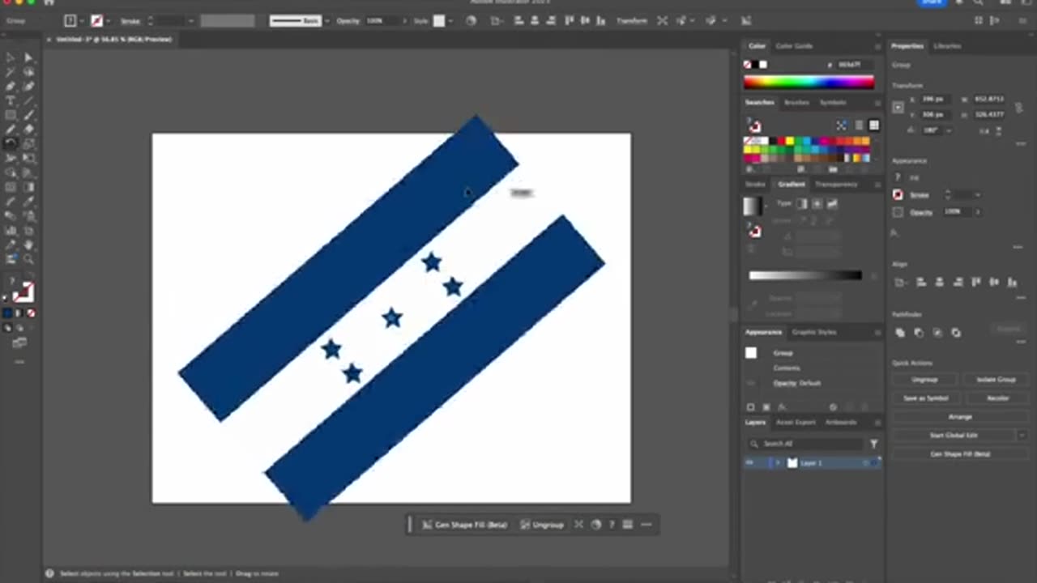This screenshot has width=1037, height=583.
Task: Open the Stroke weight dropdown in Properties
Action: (978, 195)
